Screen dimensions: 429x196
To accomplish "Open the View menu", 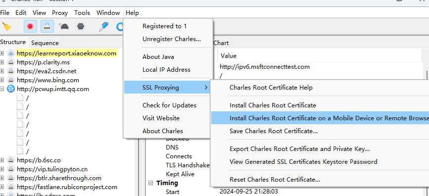I will tap(40, 12).
